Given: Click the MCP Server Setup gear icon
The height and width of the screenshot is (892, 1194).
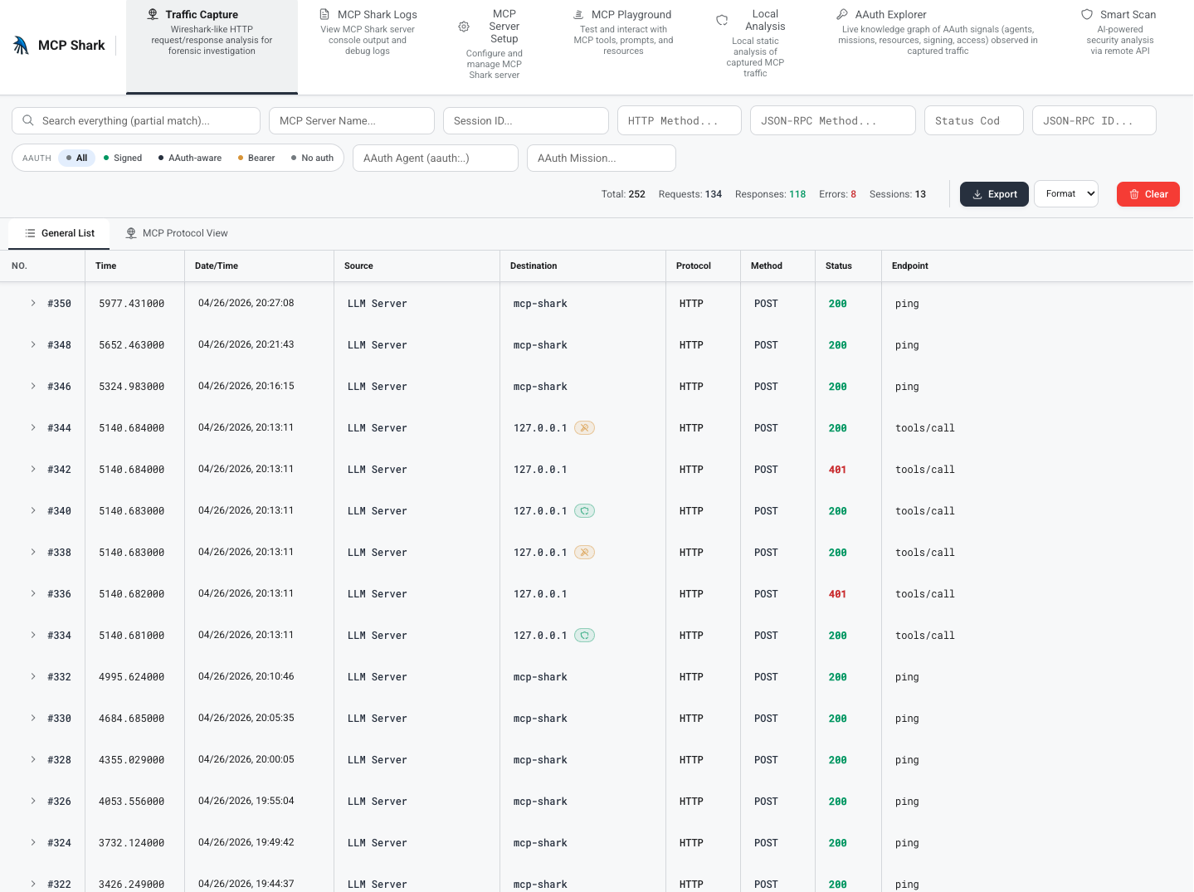Looking at the screenshot, I should coord(464,27).
